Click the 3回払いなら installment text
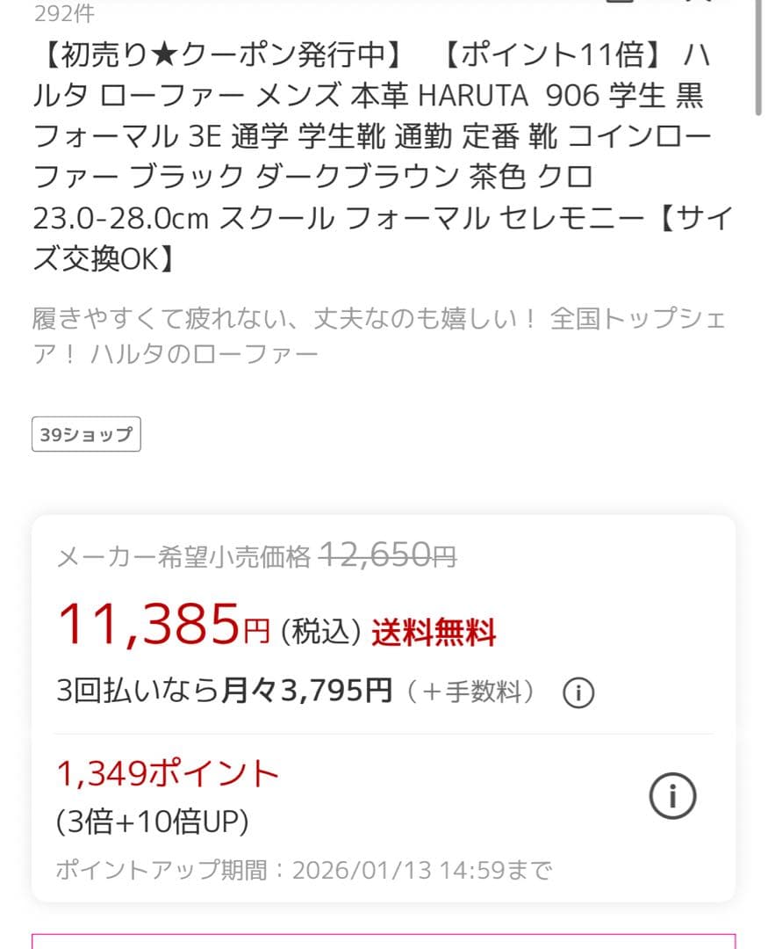The width and height of the screenshot is (768, 949). click(137, 692)
